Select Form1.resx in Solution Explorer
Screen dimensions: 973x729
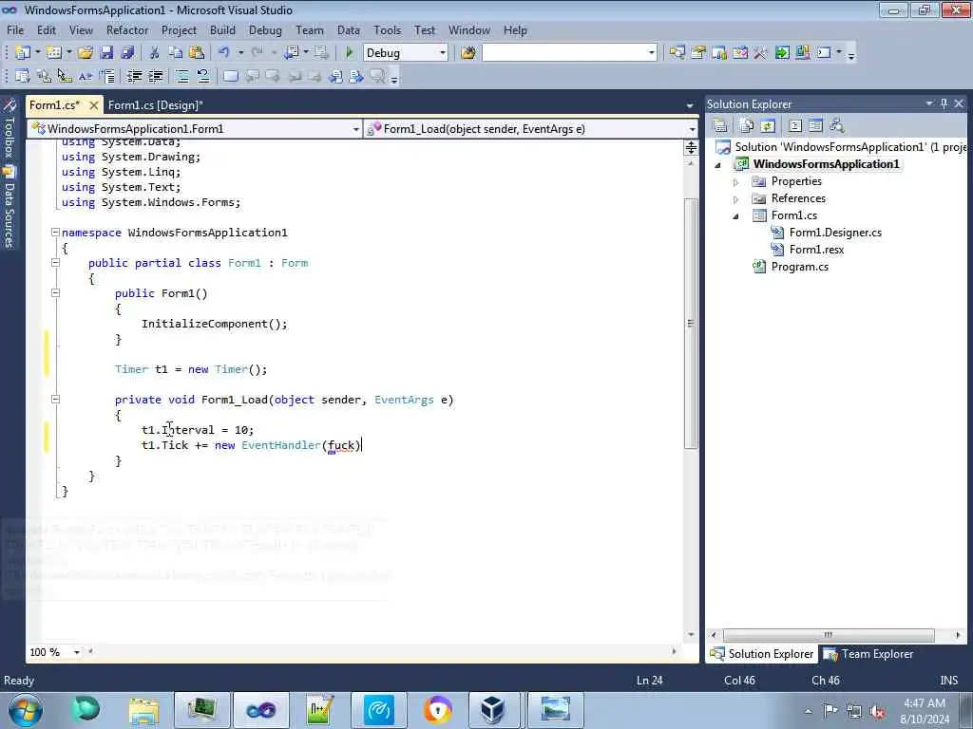pyautogui.click(x=816, y=250)
